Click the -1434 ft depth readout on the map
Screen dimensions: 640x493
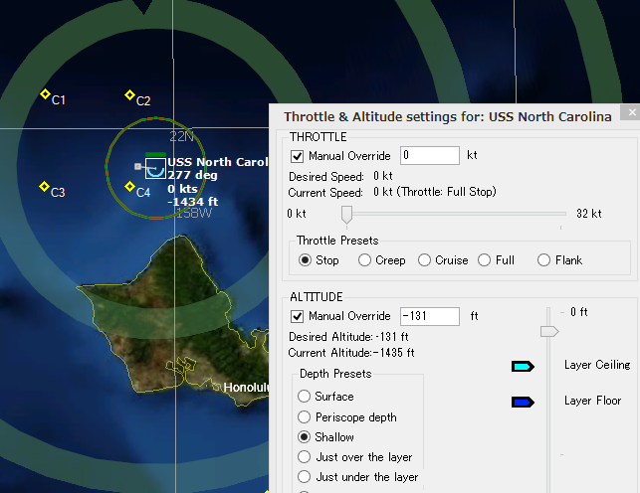pyautogui.click(x=193, y=202)
